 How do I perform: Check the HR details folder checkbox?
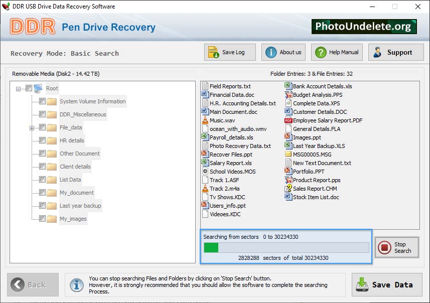point(42,140)
